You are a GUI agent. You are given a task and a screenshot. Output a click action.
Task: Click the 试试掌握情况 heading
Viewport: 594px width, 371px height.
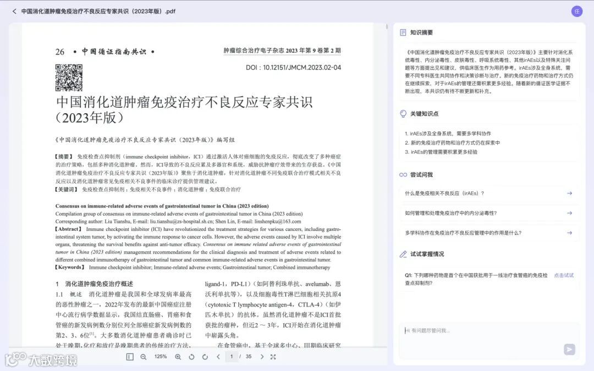tap(427, 254)
